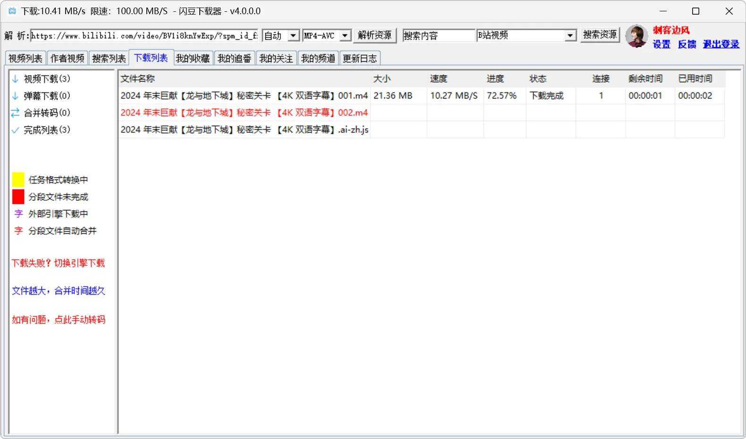Screen dimensions: 746x439
Task: Click the 剩余时间 column header
Action: 650,79
